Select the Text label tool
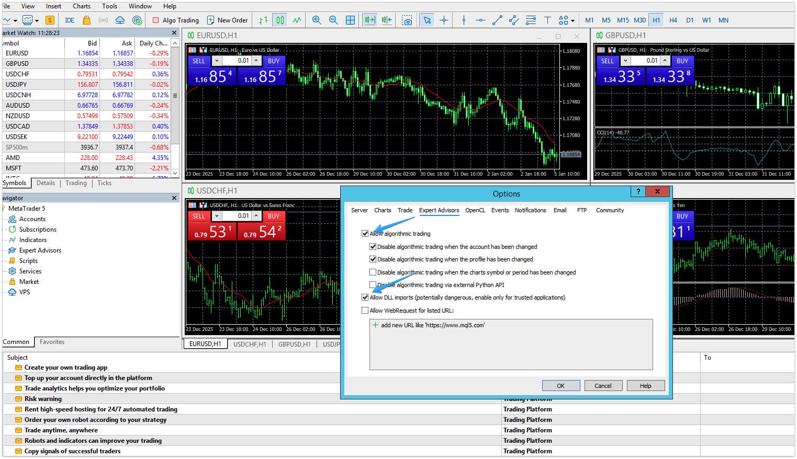The width and height of the screenshot is (797, 459). 547,20
